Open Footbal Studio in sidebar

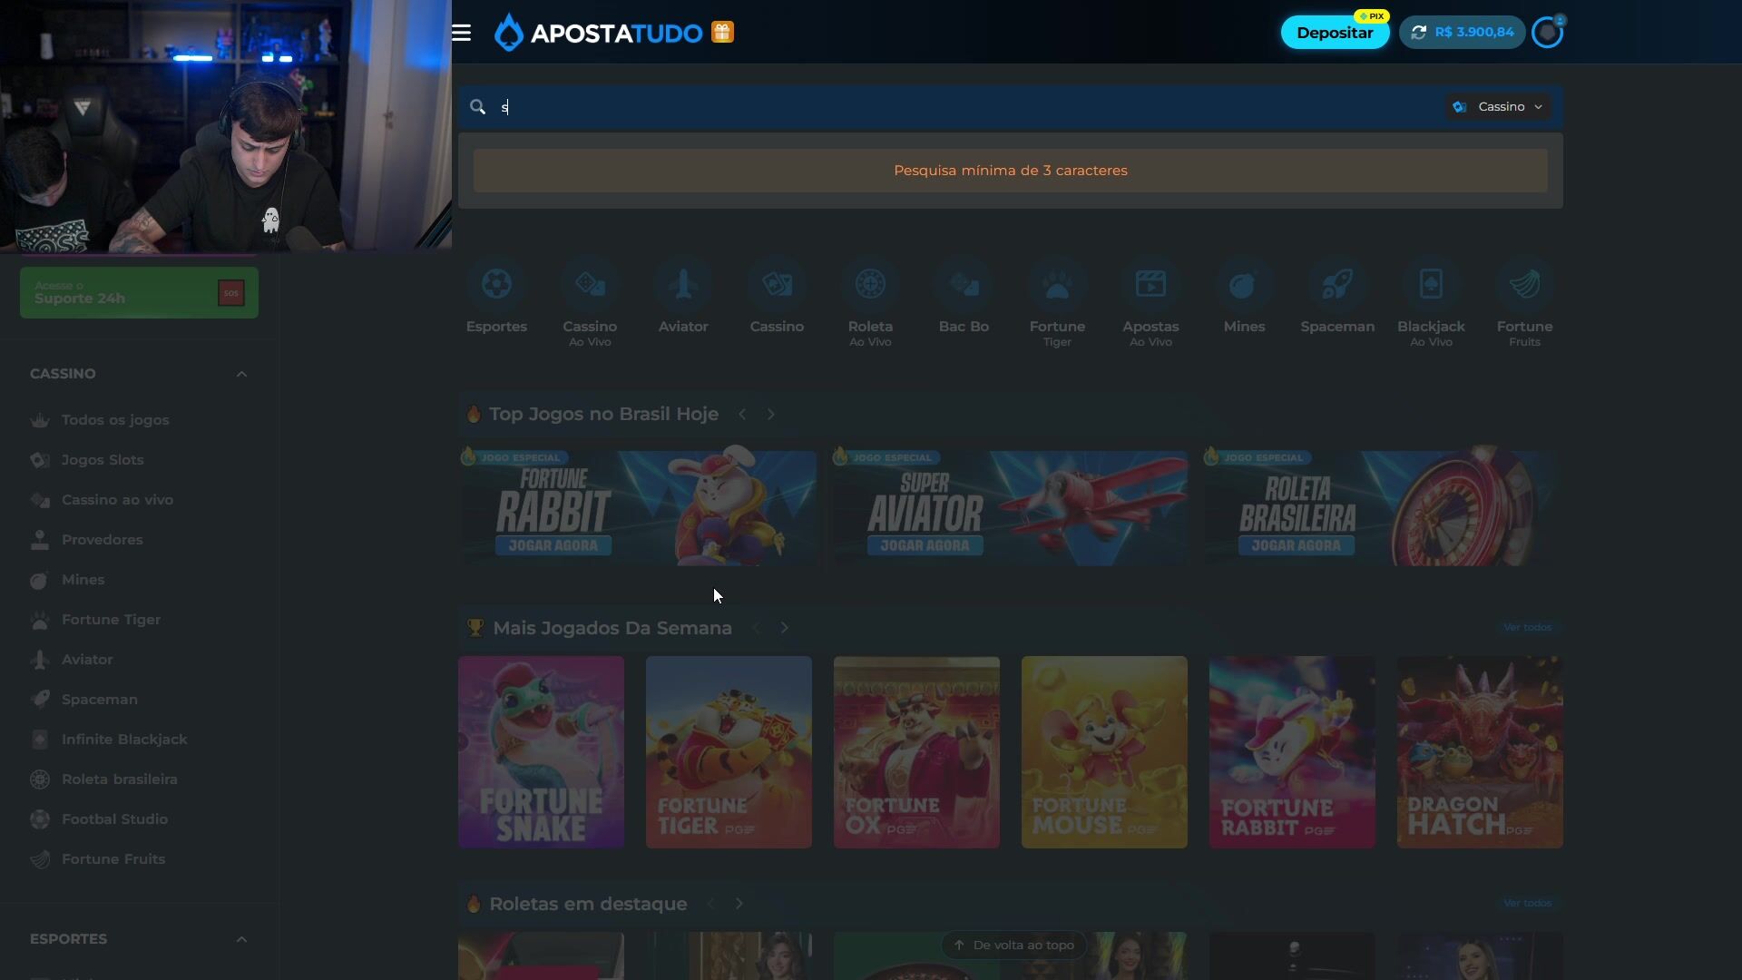pos(114,819)
